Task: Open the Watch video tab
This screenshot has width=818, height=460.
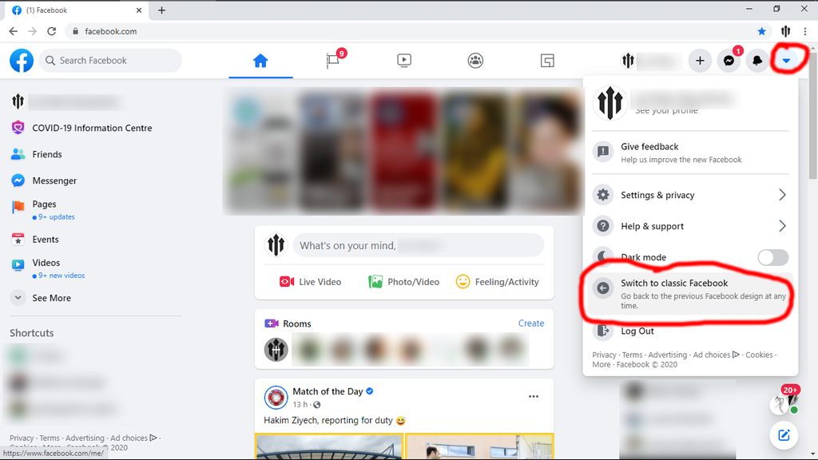Action: pyautogui.click(x=403, y=61)
